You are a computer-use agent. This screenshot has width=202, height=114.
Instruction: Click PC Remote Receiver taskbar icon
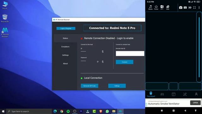click(x=120, y=111)
